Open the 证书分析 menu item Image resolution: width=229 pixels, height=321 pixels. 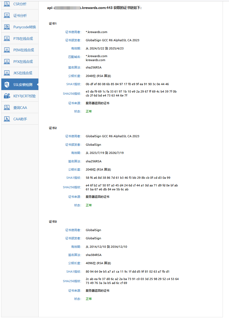[x=20, y=16]
